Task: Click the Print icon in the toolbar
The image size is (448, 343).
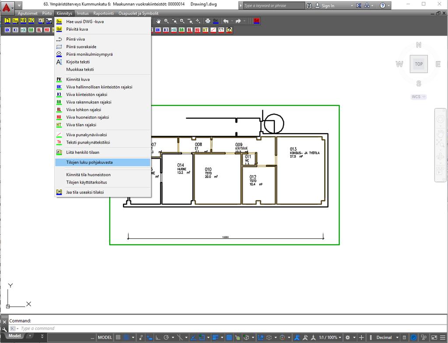Action: 208,21
